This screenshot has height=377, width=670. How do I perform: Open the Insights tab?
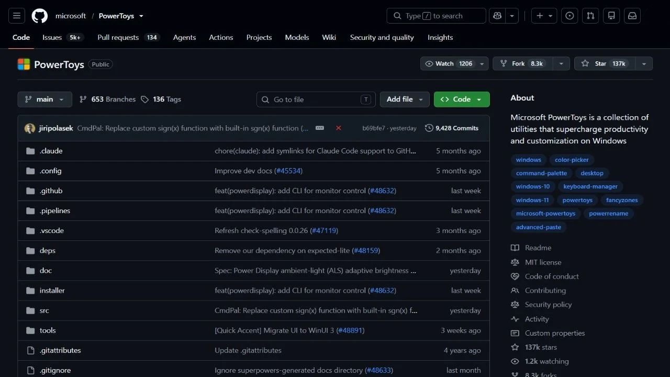(440, 37)
